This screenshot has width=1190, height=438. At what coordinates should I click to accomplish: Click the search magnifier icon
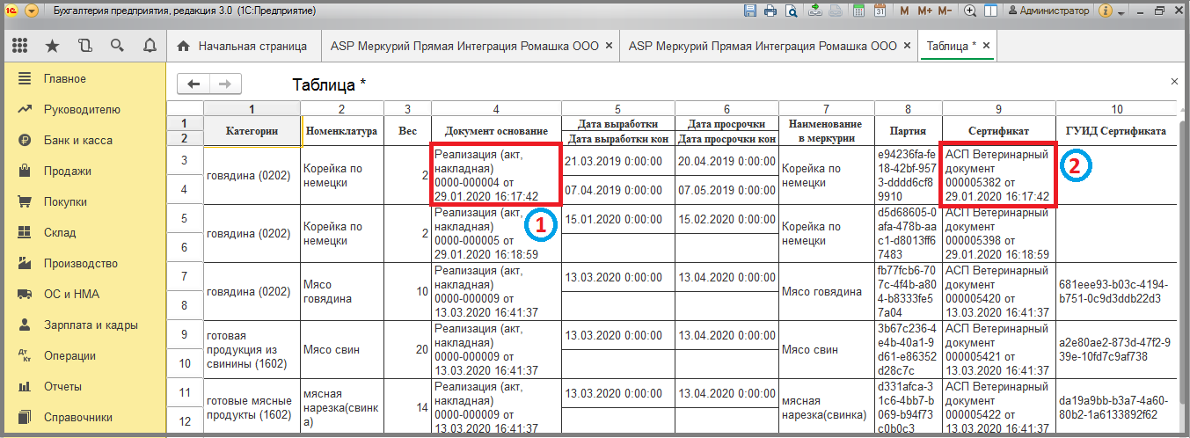pos(117,46)
